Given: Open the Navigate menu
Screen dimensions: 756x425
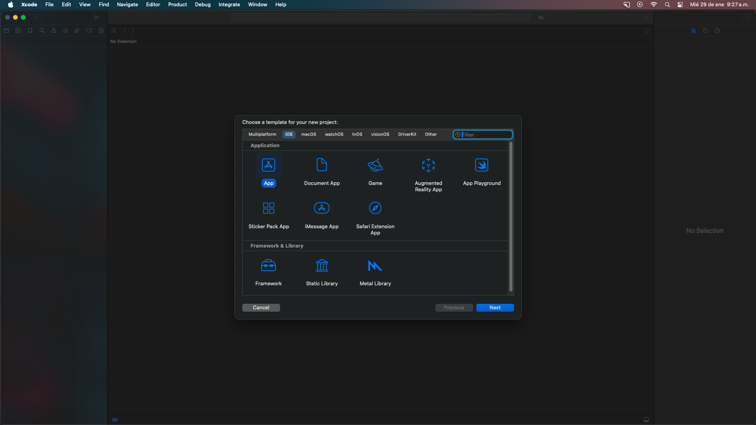Looking at the screenshot, I should 127,5.
